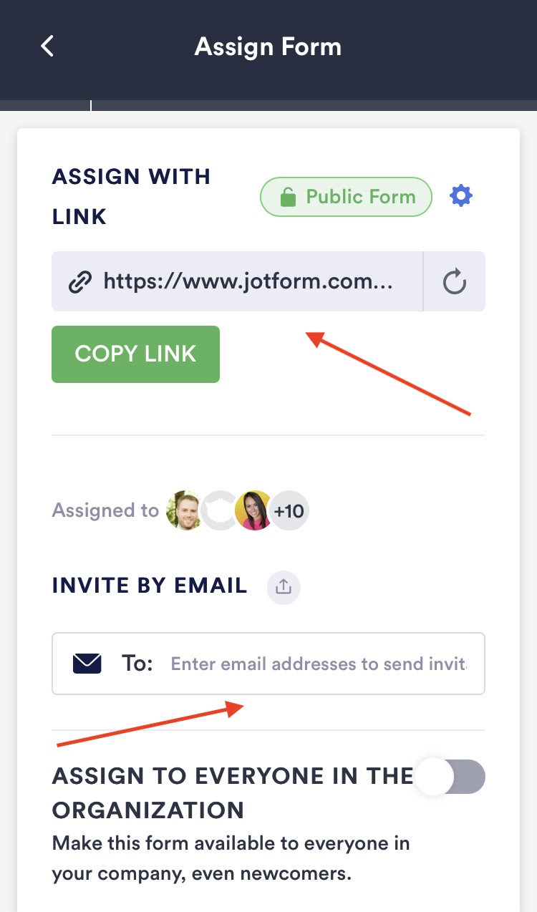This screenshot has height=912, width=537.
Task: Click the upload icon beside Invite by Email
Action: (284, 587)
